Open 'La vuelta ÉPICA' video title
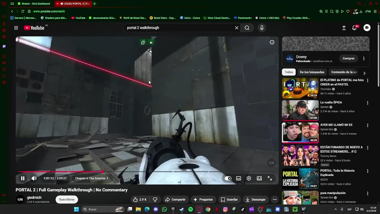380x214 pixels. tap(331, 102)
